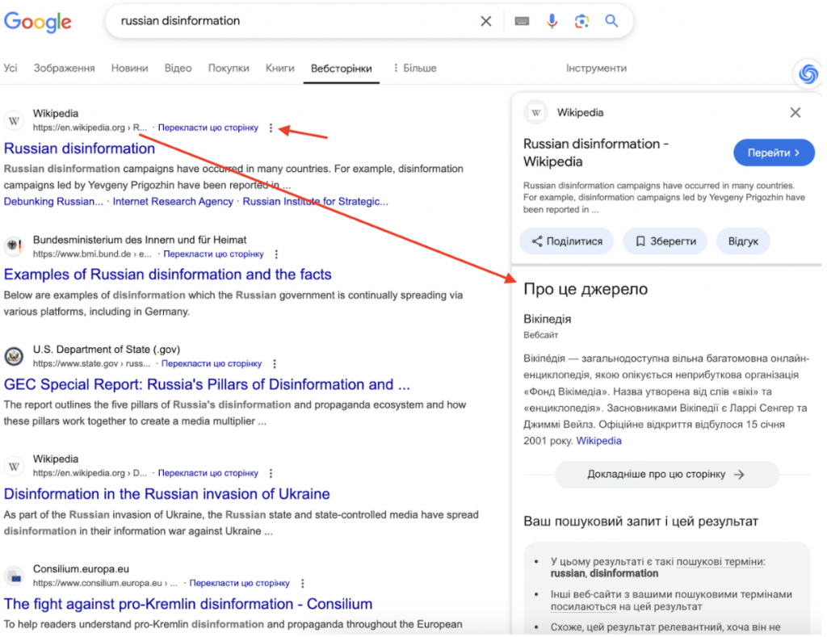The width and height of the screenshot is (827, 637).
Task: Open 'Russian Institute for Strategic...' sitelink
Action: click(316, 202)
